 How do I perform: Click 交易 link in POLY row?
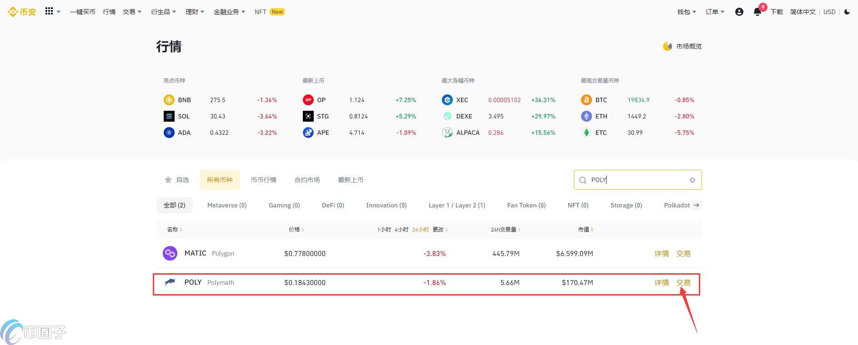pos(683,282)
